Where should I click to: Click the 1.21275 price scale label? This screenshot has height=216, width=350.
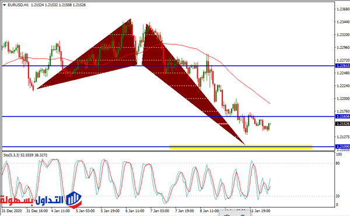tap(343, 137)
